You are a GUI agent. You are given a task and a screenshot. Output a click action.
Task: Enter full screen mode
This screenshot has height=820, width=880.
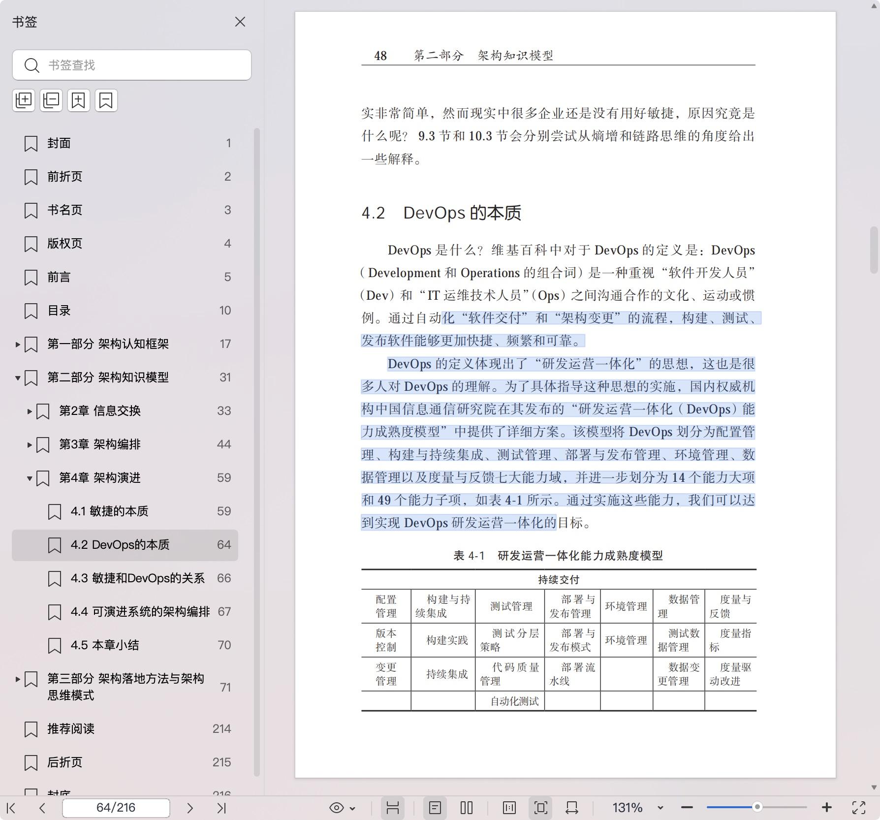tap(859, 808)
